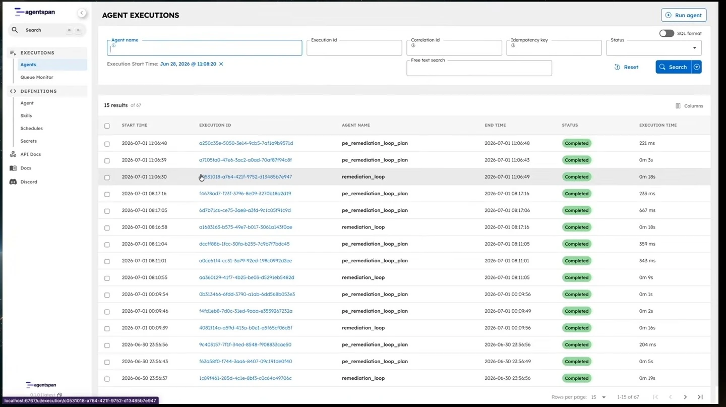Click the Execution id input field
Image resolution: width=726 pixels, height=407 pixels.
pos(354,48)
